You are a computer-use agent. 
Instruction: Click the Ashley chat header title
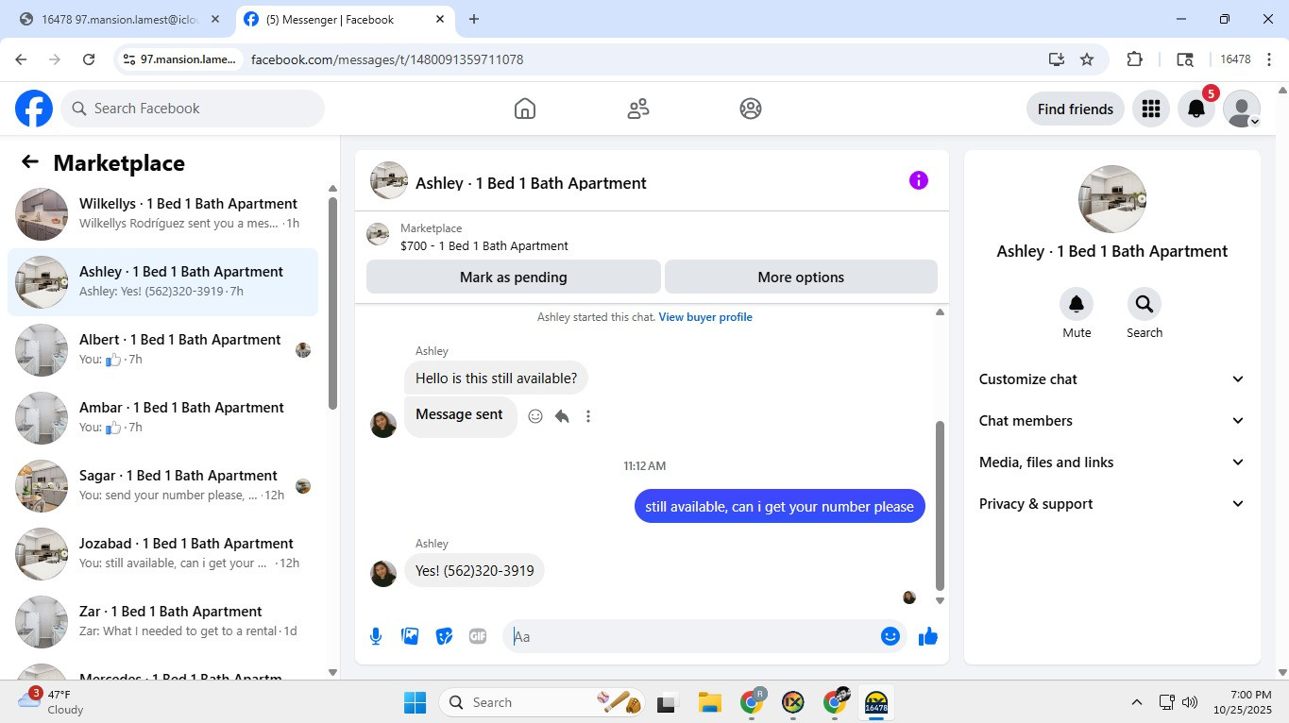click(x=531, y=183)
